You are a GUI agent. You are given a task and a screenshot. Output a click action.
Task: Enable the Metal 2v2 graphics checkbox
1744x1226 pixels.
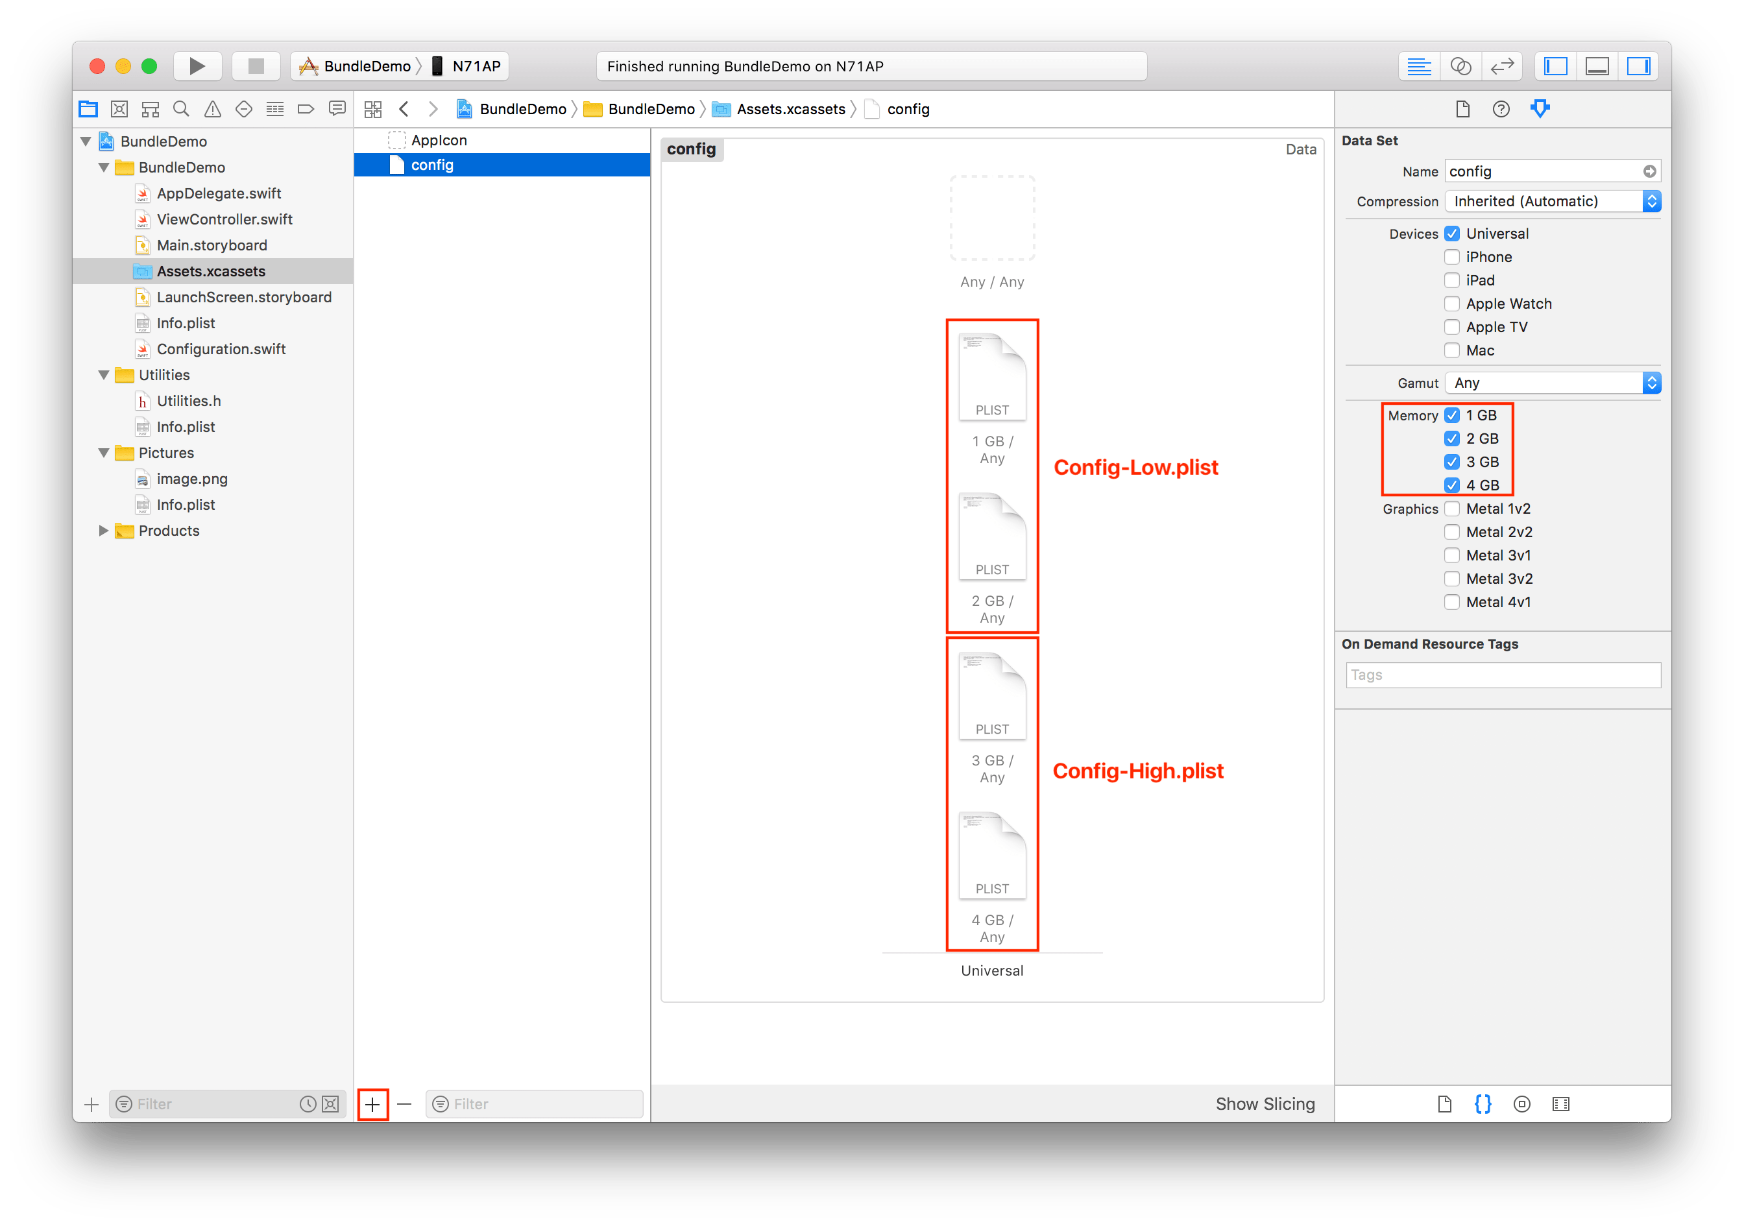coord(1451,532)
